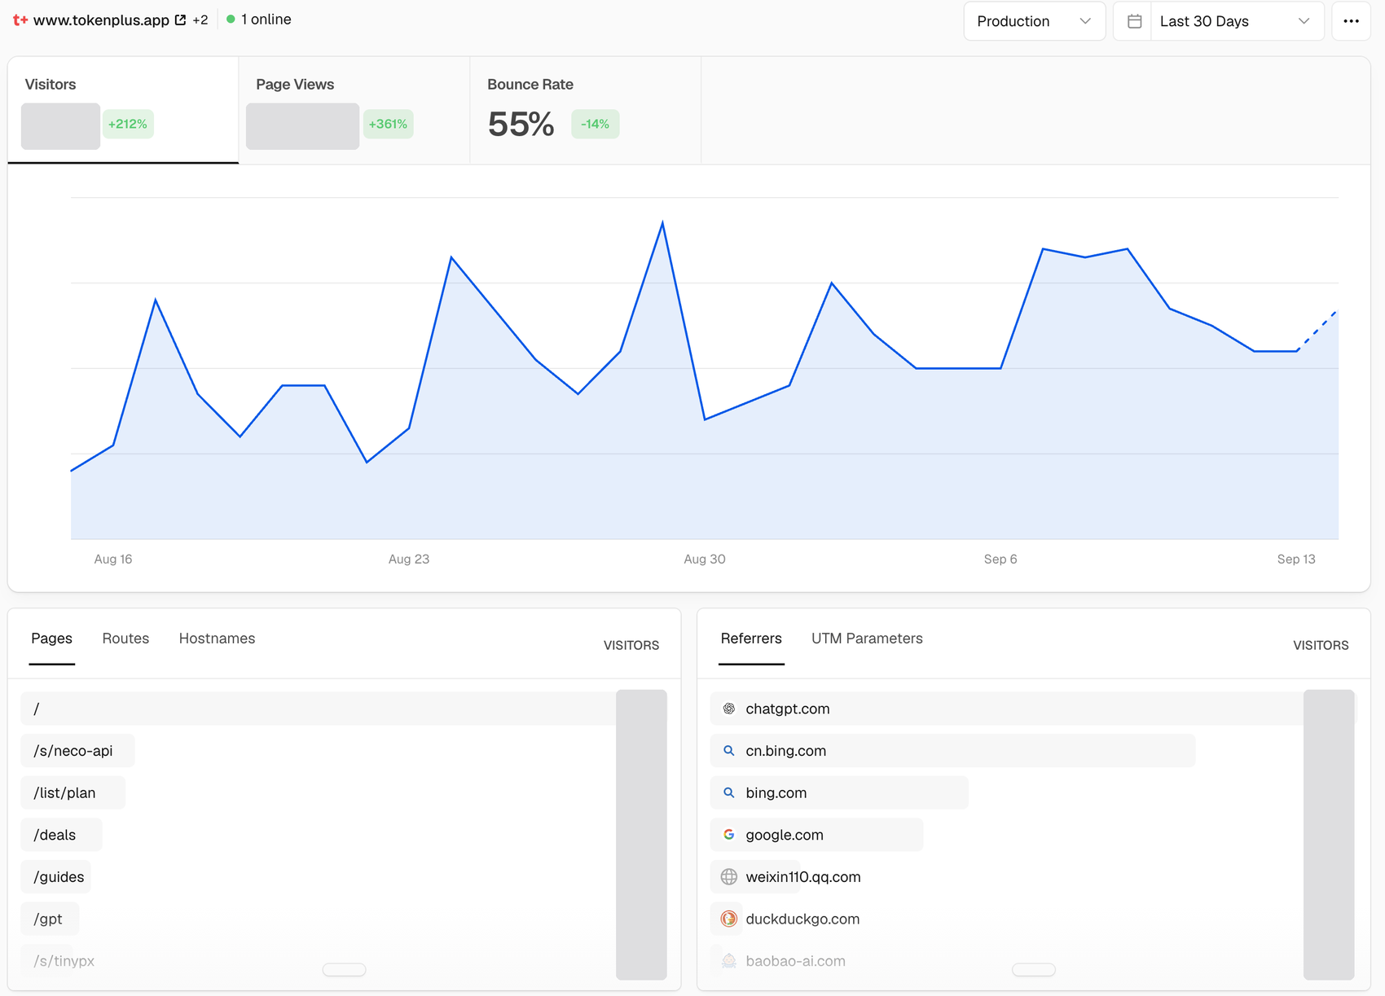Expand the Pages list with the bottom handle
This screenshot has width=1385, height=996.
coord(344,970)
